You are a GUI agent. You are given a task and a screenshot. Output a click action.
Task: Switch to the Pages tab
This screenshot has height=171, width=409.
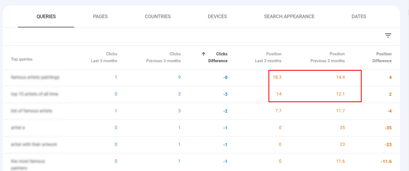(100, 16)
